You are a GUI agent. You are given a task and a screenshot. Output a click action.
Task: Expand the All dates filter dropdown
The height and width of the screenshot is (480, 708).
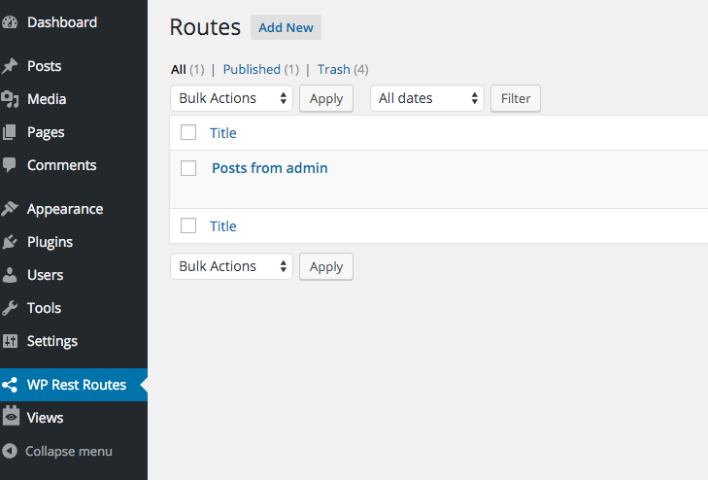pyautogui.click(x=427, y=98)
